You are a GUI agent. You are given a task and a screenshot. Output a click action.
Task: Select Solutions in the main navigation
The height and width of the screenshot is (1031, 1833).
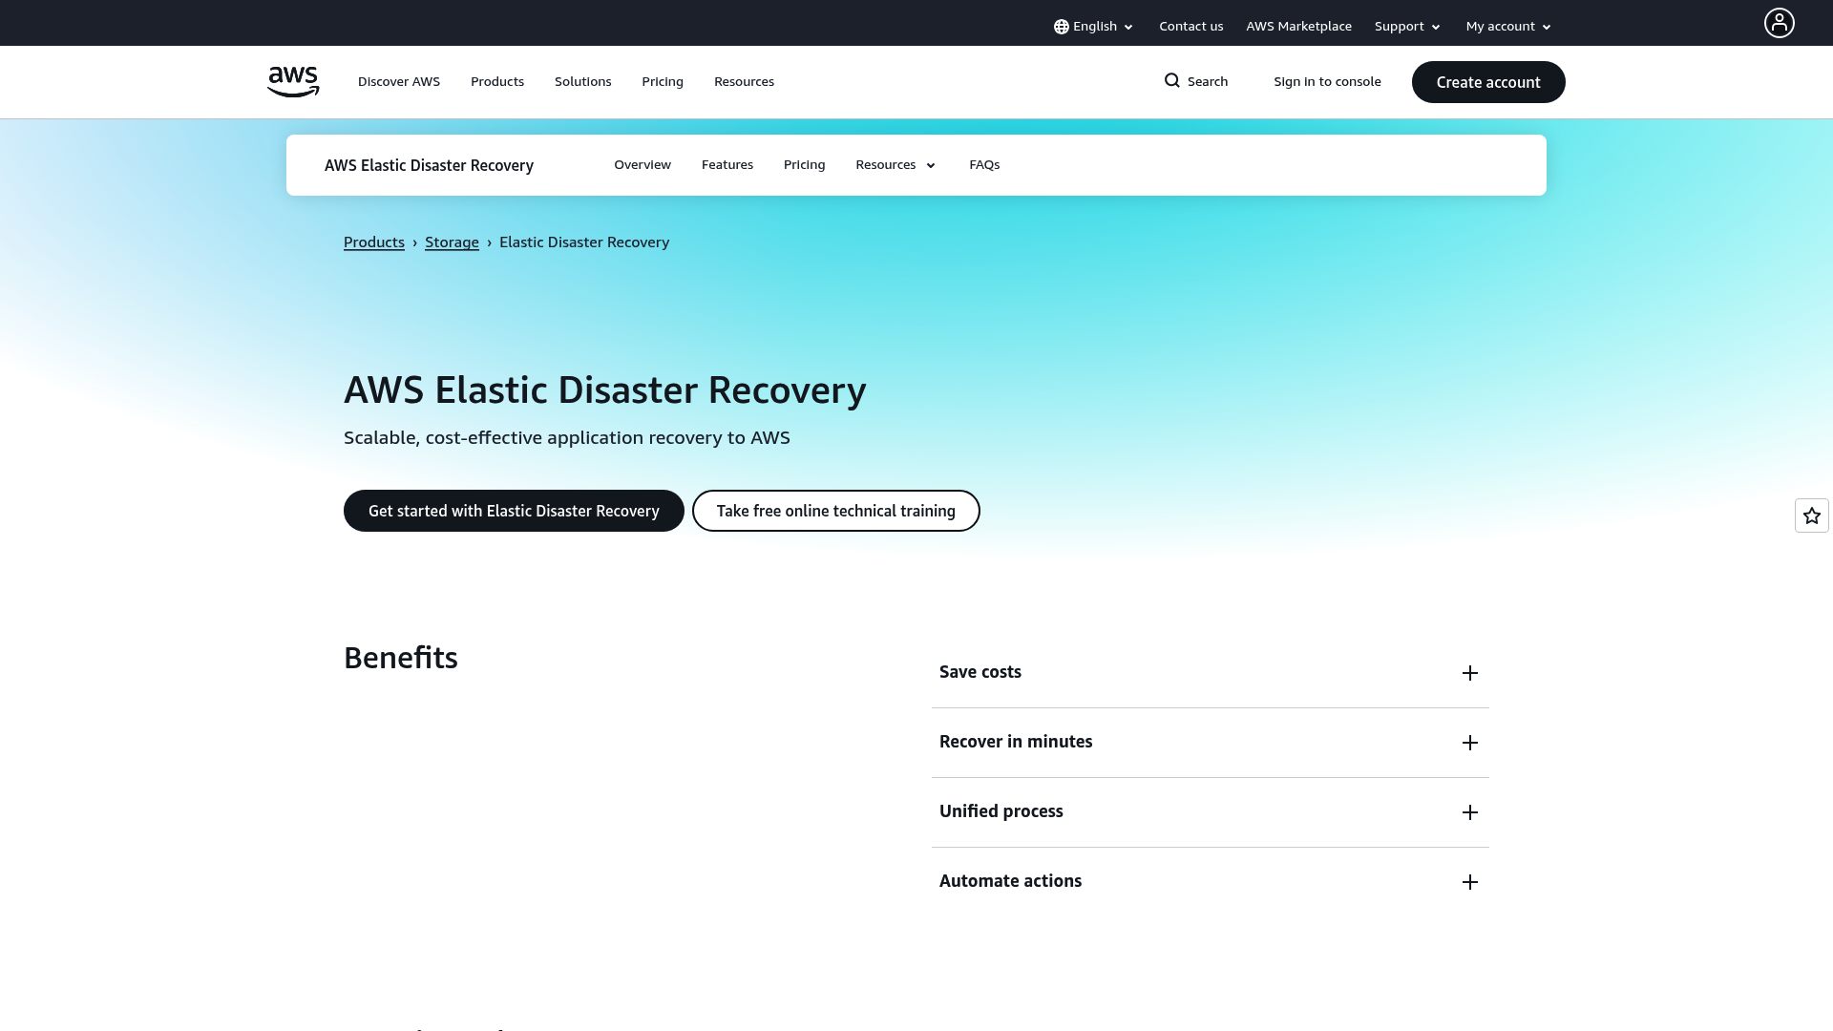point(582,81)
